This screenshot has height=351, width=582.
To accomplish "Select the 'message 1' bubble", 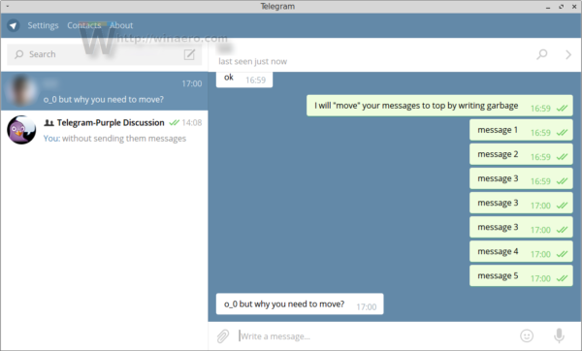I will 521,130.
